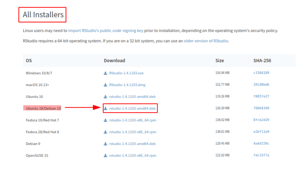Click the download icon in Debian 9 row

click(x=106, y=144)
